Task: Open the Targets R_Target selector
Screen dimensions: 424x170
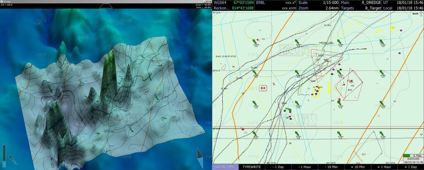Action: pyautogui.click(x=360, y=8)
